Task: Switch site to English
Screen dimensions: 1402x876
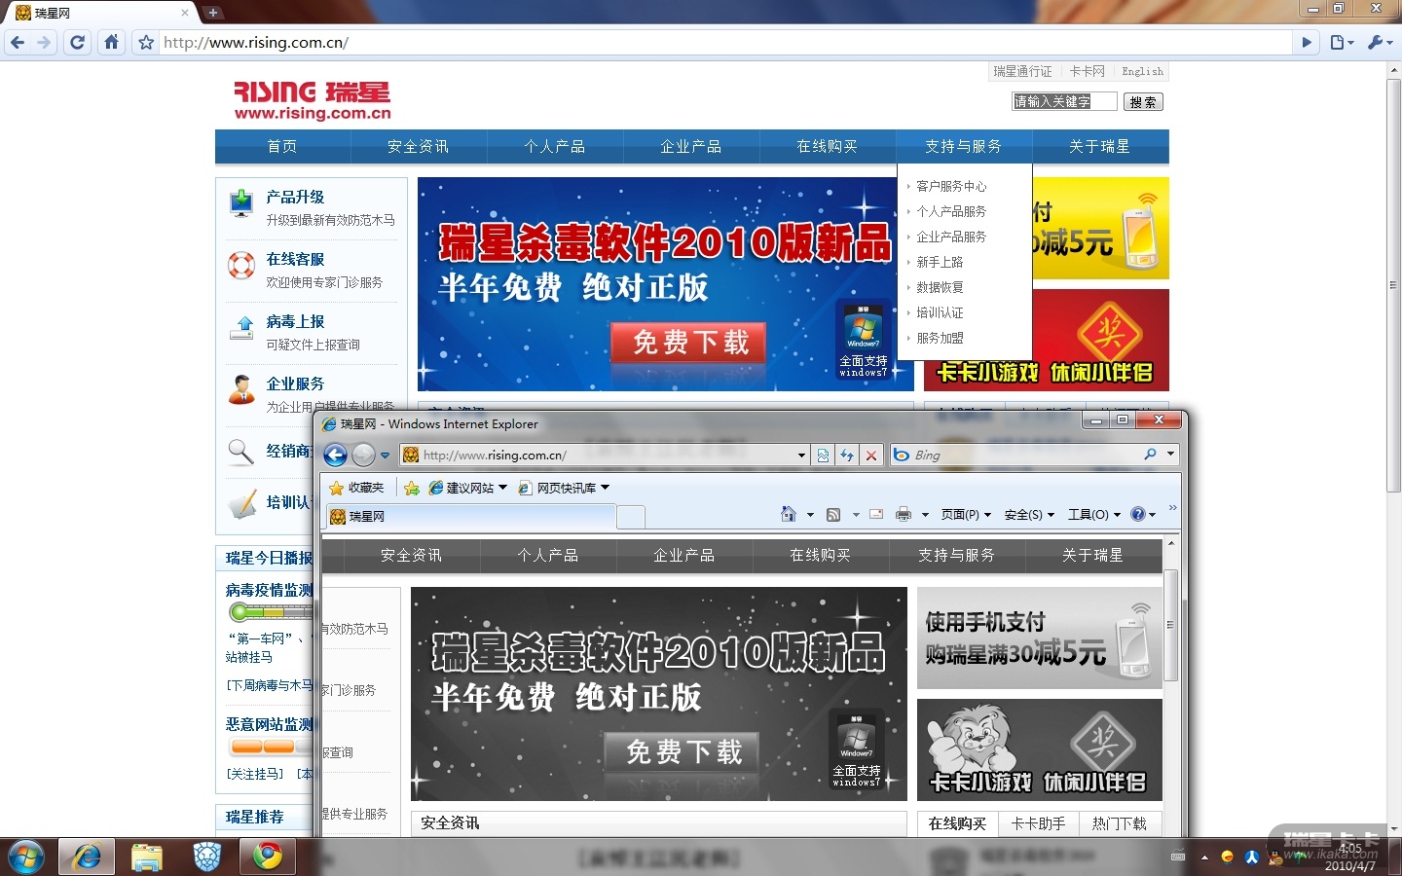Action: tap(1142, 71)
